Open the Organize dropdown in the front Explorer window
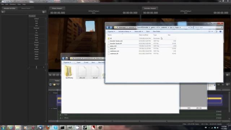The height and width of the screenshot is (130, 231). point(111,31)
